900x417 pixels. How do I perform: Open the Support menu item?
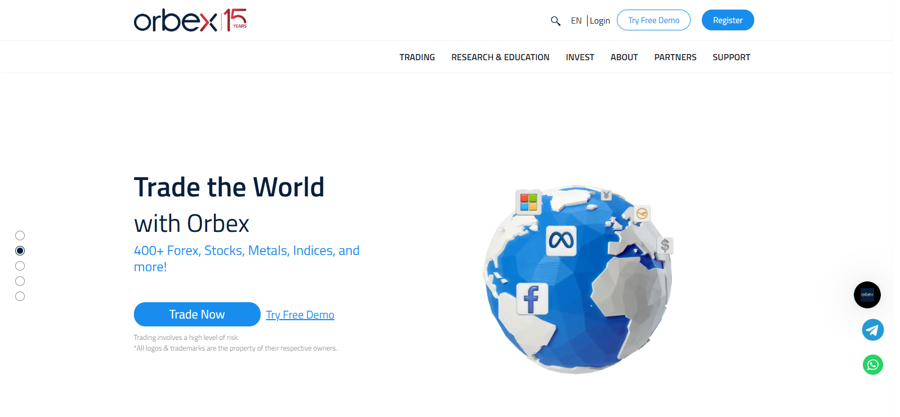(731, 57)
